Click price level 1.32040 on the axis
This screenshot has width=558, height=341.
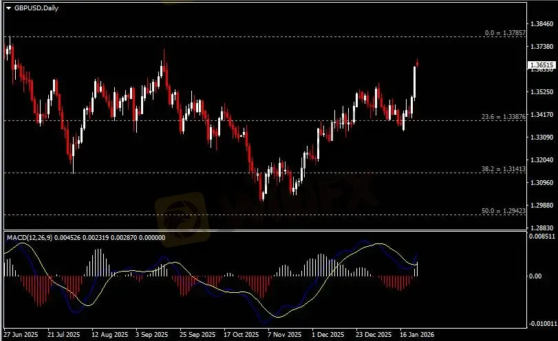click(x=541, y=160)
